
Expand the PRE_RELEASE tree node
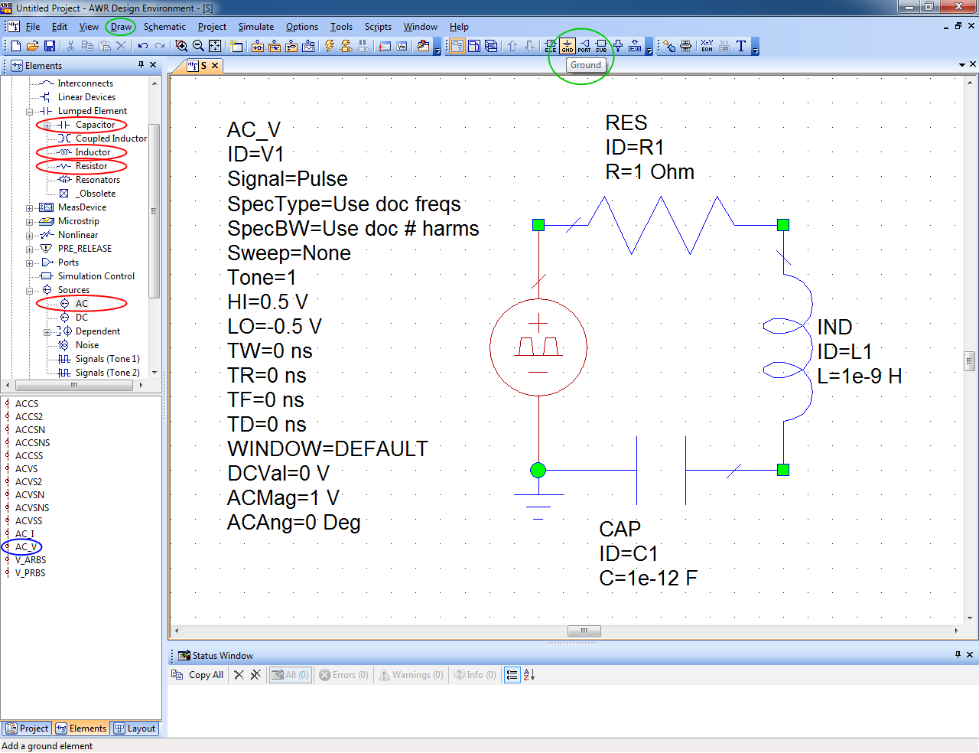pos(30,249)
